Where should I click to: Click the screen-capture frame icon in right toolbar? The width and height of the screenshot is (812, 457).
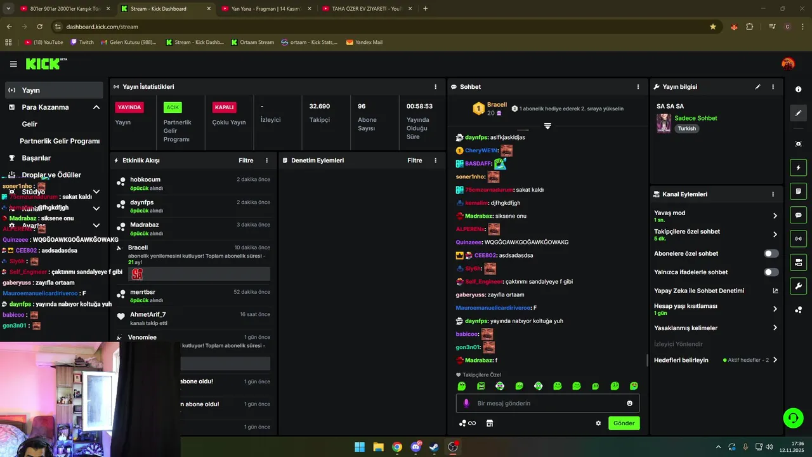pyautogui.click(x=798, y=144)
